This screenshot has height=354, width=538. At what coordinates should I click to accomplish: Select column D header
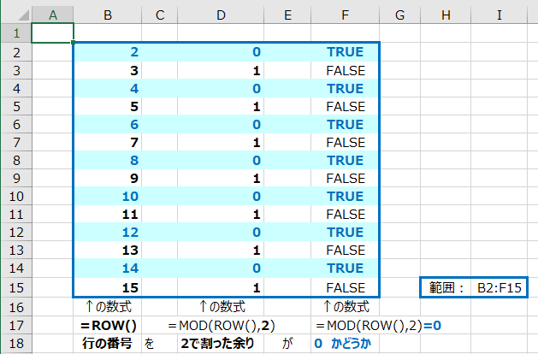click(x=221, y=15)
